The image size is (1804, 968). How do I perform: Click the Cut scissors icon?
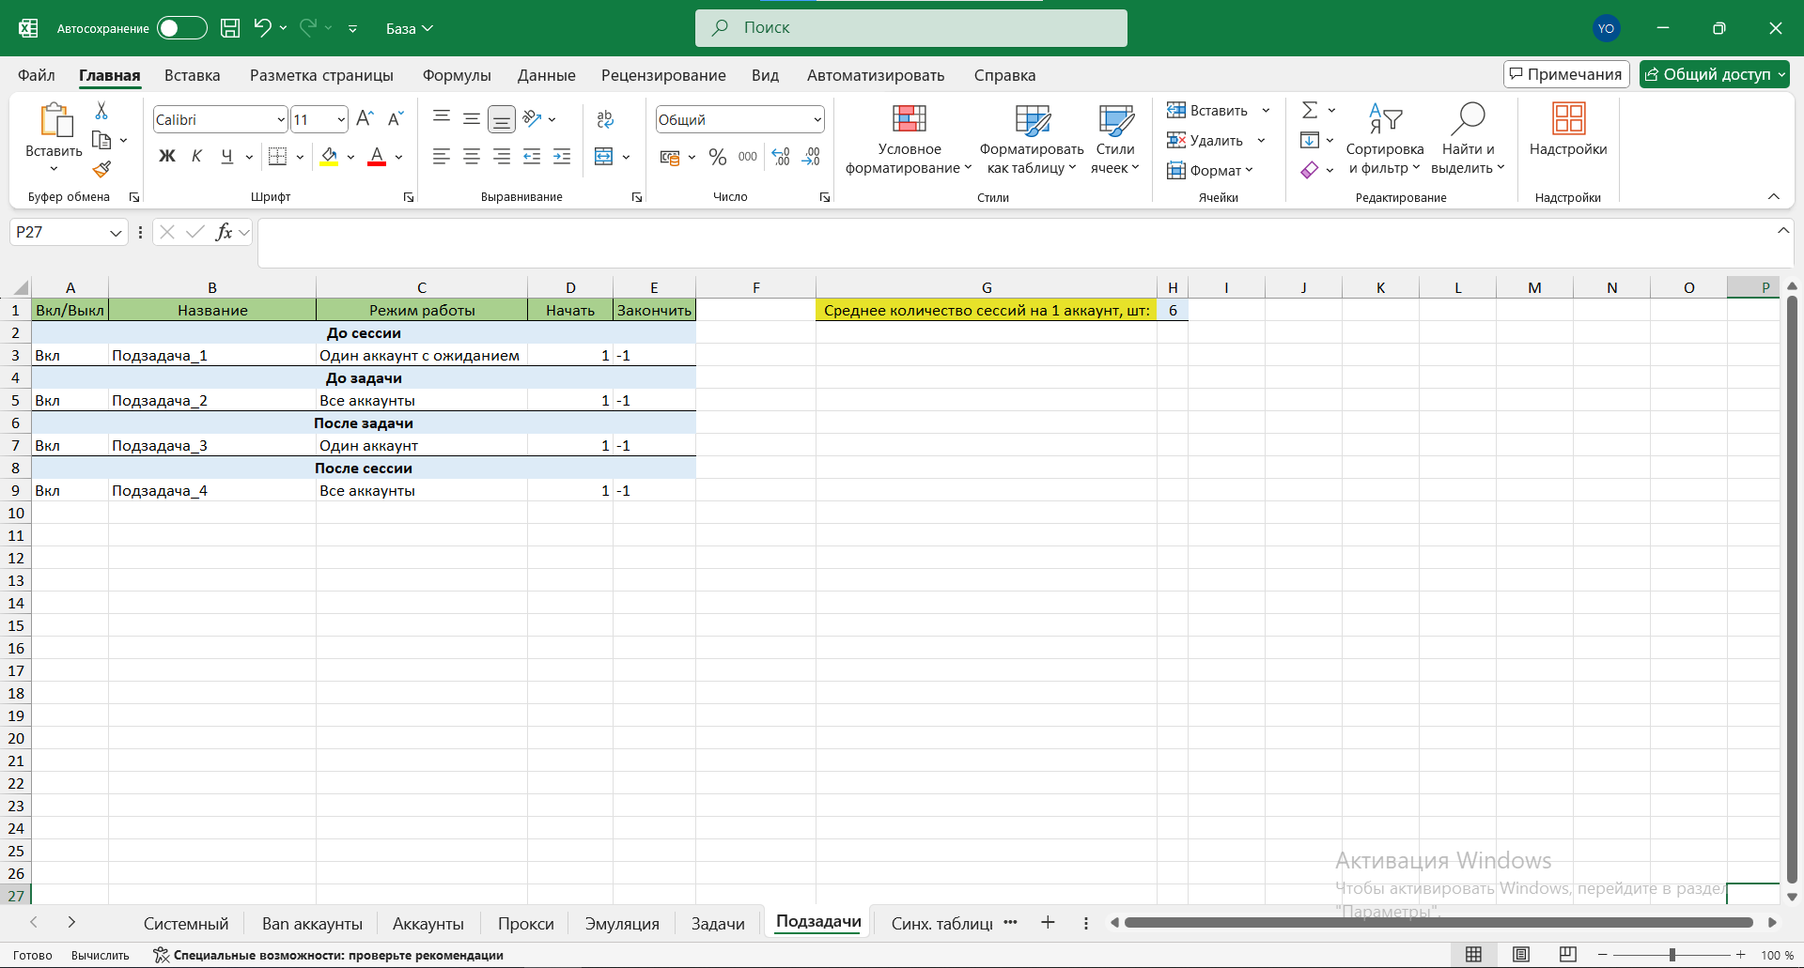(101, 111)
